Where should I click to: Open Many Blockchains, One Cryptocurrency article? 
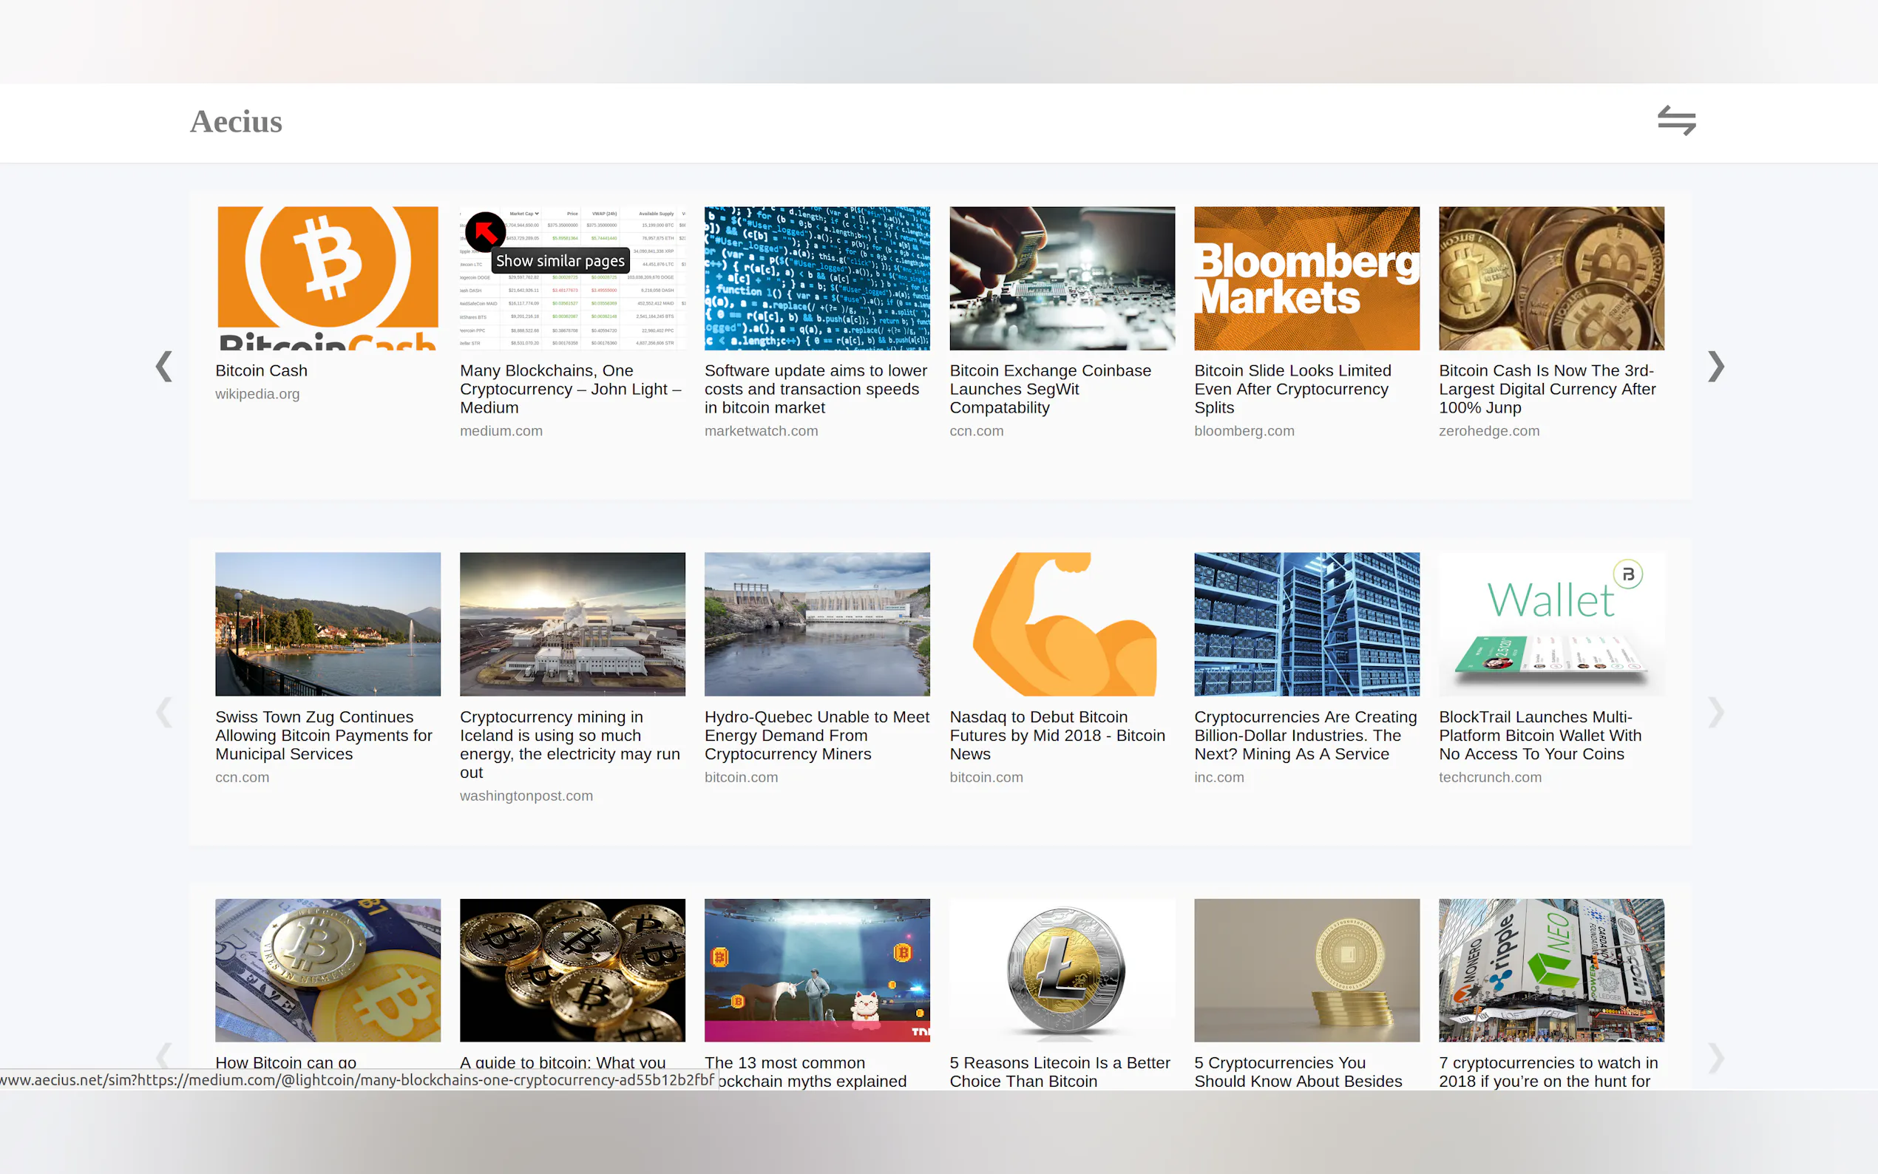coord(571,389)
